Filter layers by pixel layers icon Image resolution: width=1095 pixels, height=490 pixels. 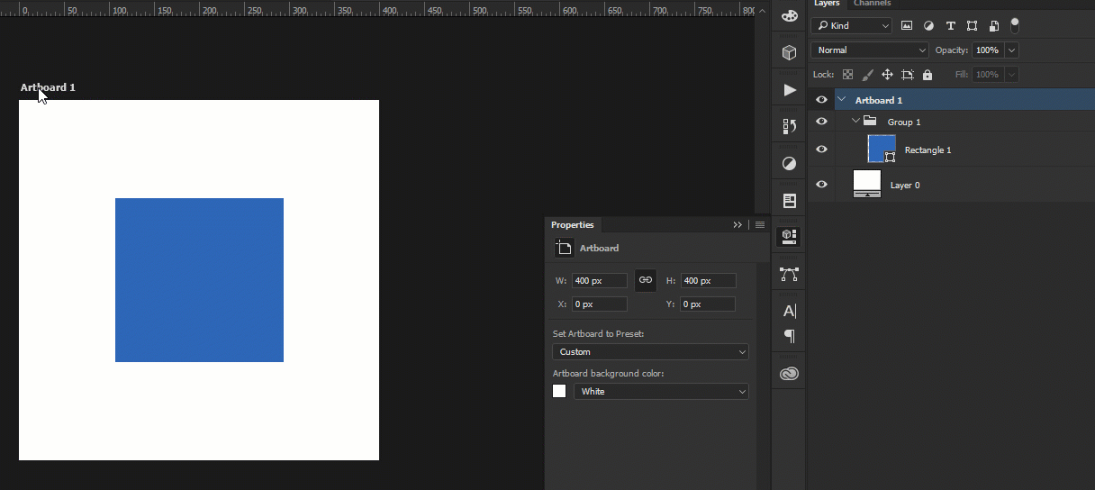tap(907, 26)
